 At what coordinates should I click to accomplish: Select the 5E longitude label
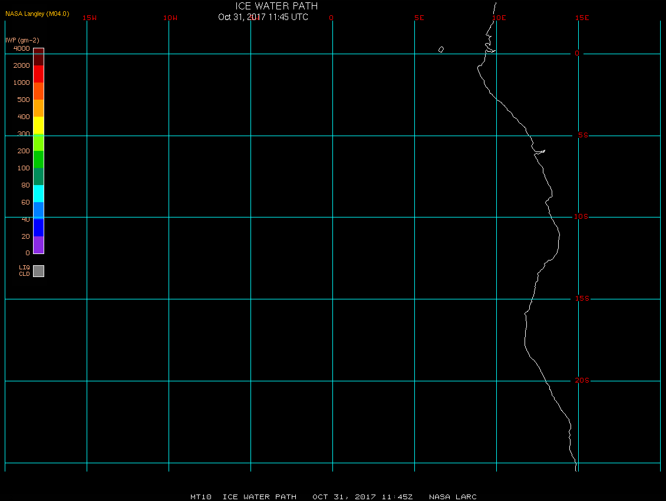(x=419, y=18)
